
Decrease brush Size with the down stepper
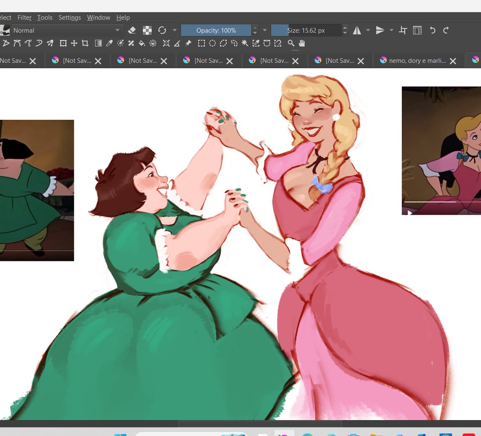[x=345, y=33]
